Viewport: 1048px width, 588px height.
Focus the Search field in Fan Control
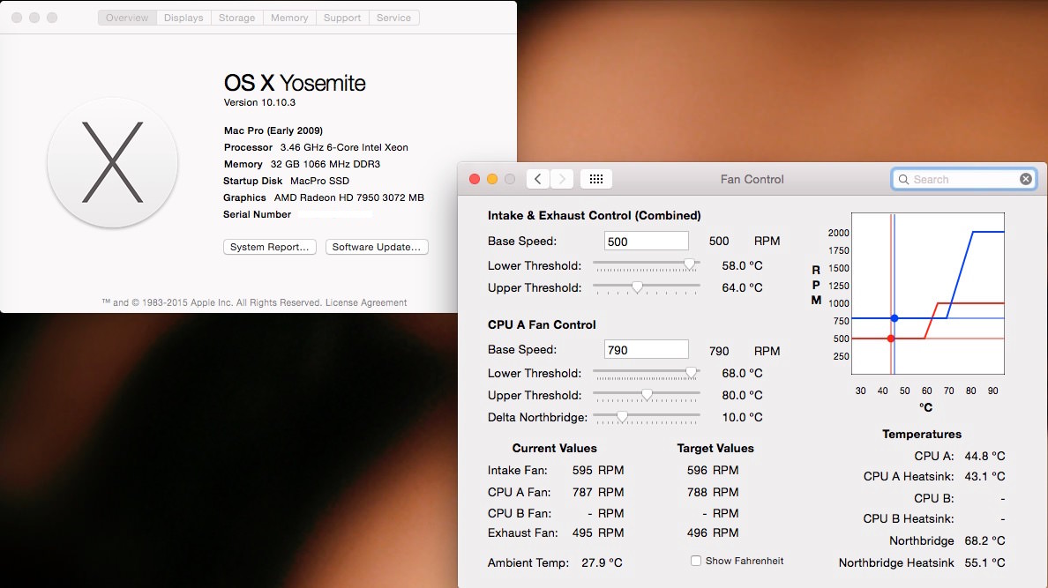tap(963, 179)
